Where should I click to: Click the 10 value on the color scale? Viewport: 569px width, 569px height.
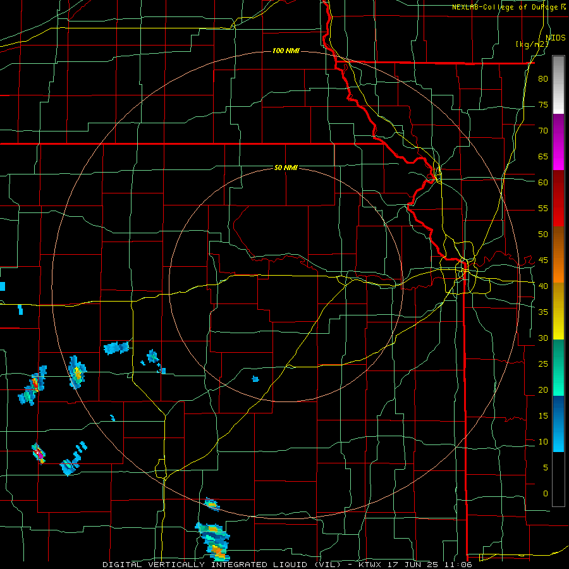(543, 442)
